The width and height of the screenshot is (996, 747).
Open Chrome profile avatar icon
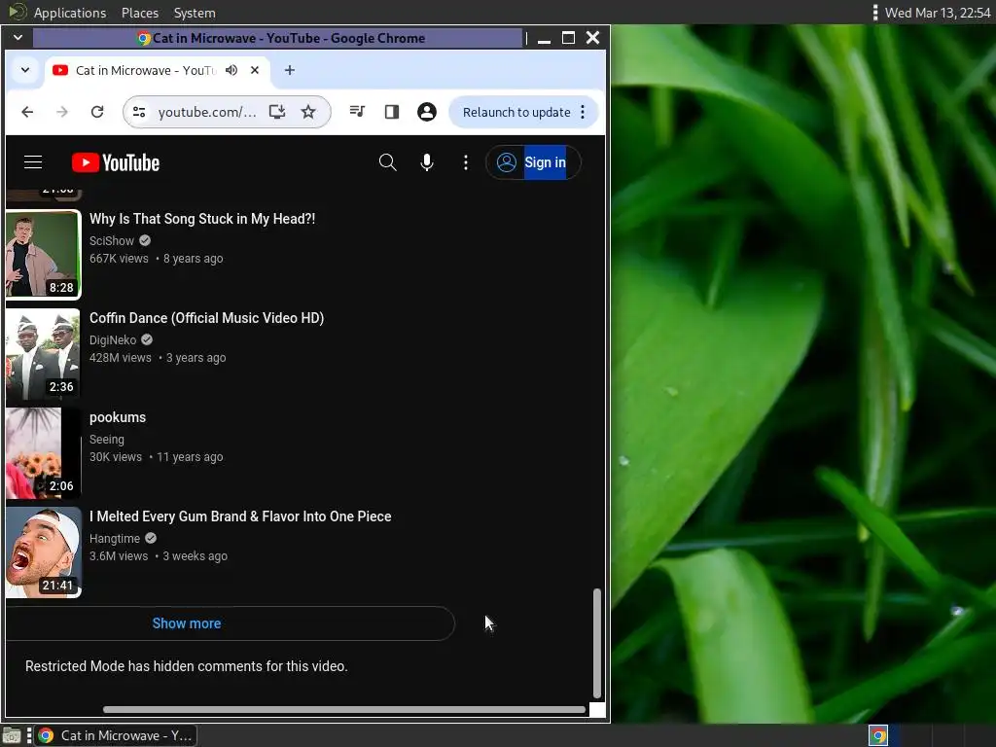[427, 113]
